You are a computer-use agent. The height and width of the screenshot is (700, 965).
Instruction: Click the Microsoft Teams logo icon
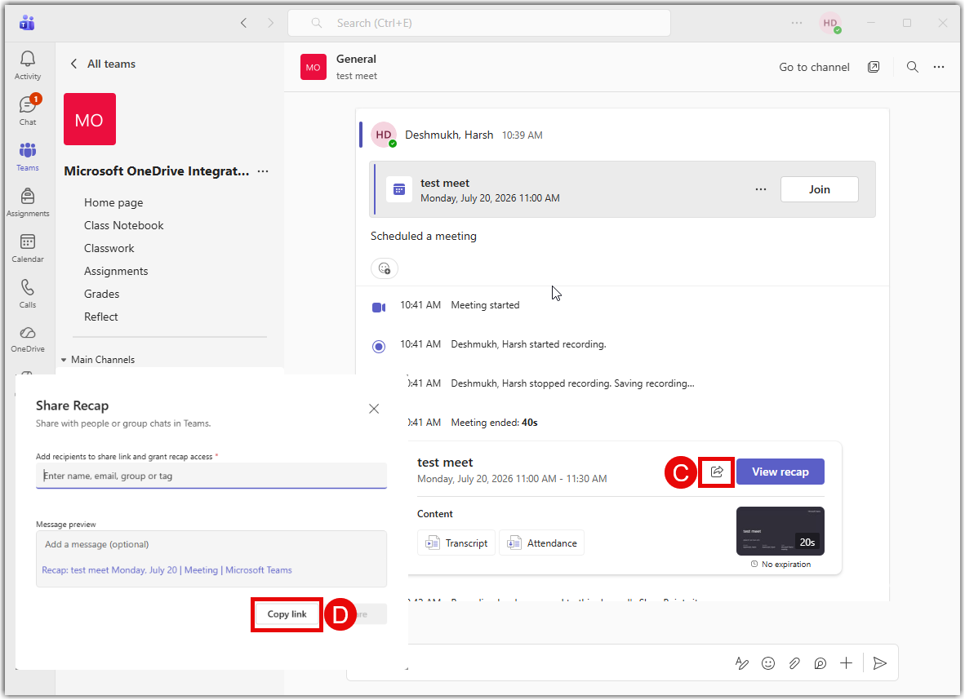(27, 23)
